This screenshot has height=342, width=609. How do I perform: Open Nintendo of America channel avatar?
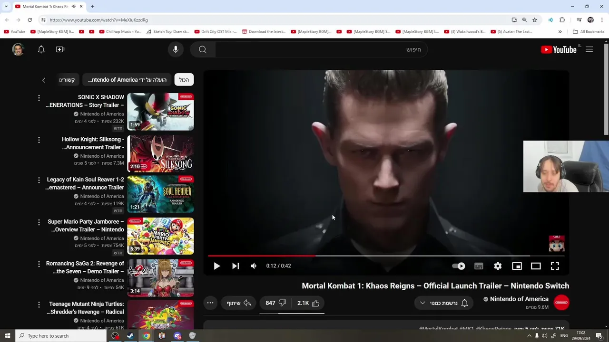[x=561, y=303]
